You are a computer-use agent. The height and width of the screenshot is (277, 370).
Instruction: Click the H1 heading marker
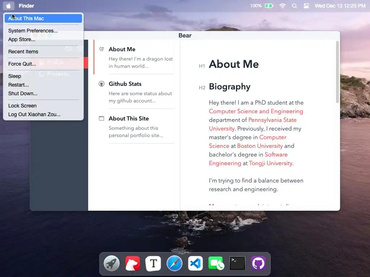(x=202, y=66)
